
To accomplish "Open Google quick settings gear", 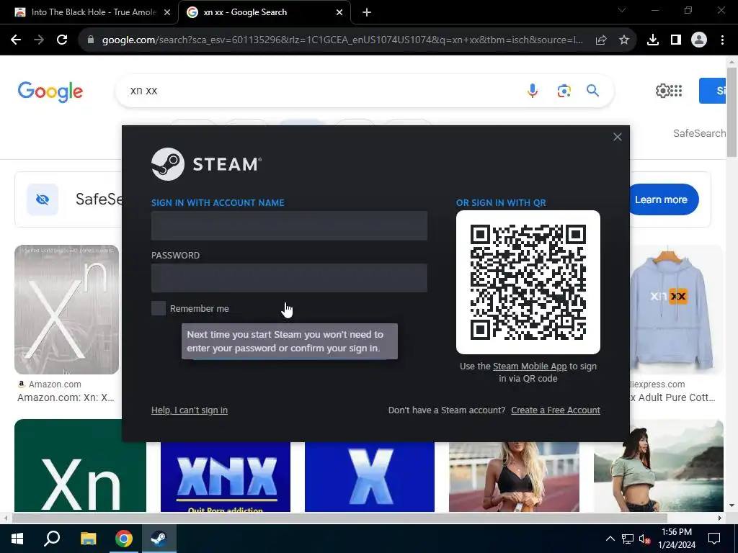I will coord(662,90).
